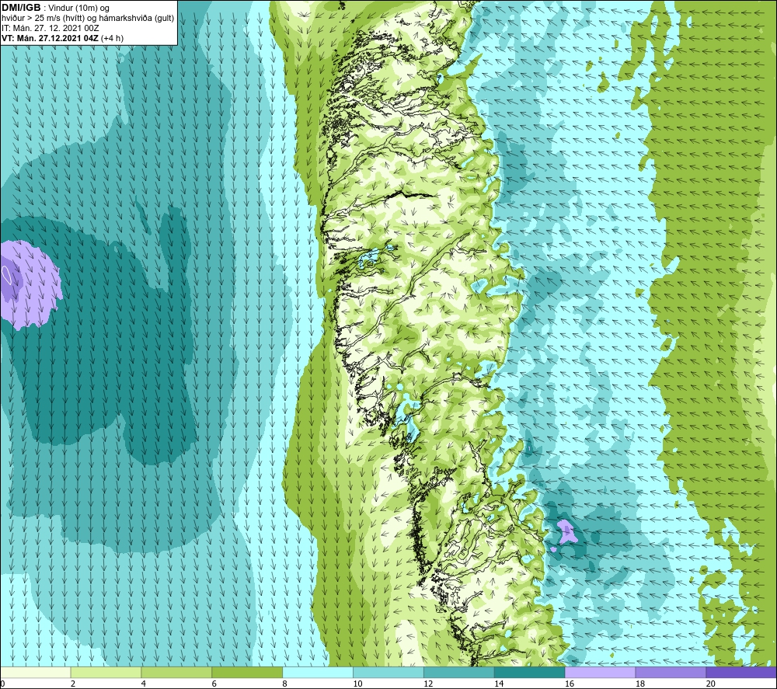This screenshot has width=777, height=689.
Task: Click the scale label "10"
Action: 357,684
